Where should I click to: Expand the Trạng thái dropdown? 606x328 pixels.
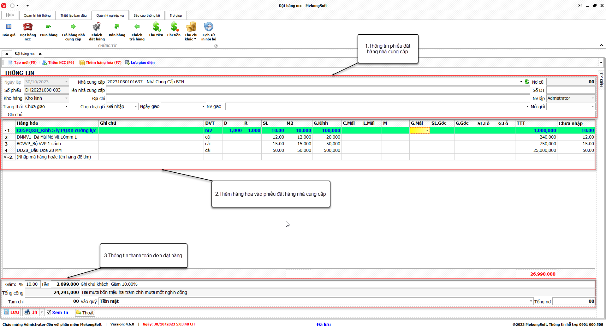pyautogui.click(x=66, y=106)
